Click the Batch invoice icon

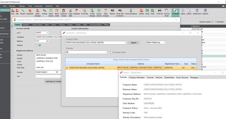[51, 13]
